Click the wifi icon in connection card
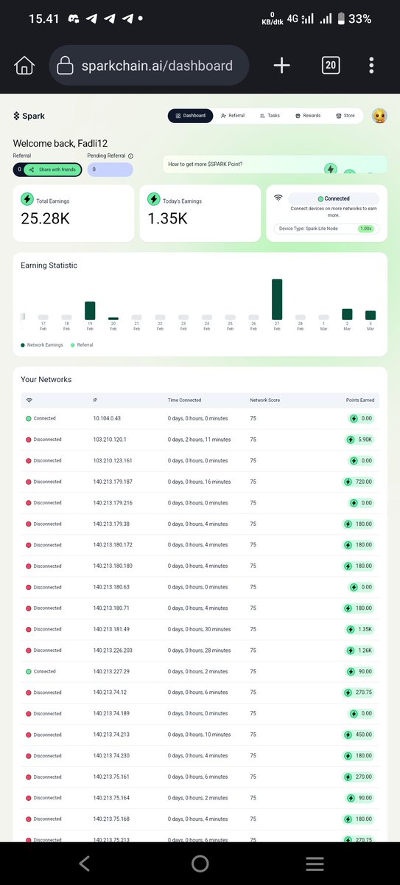The image size is (400, 885). coord(278,198)
